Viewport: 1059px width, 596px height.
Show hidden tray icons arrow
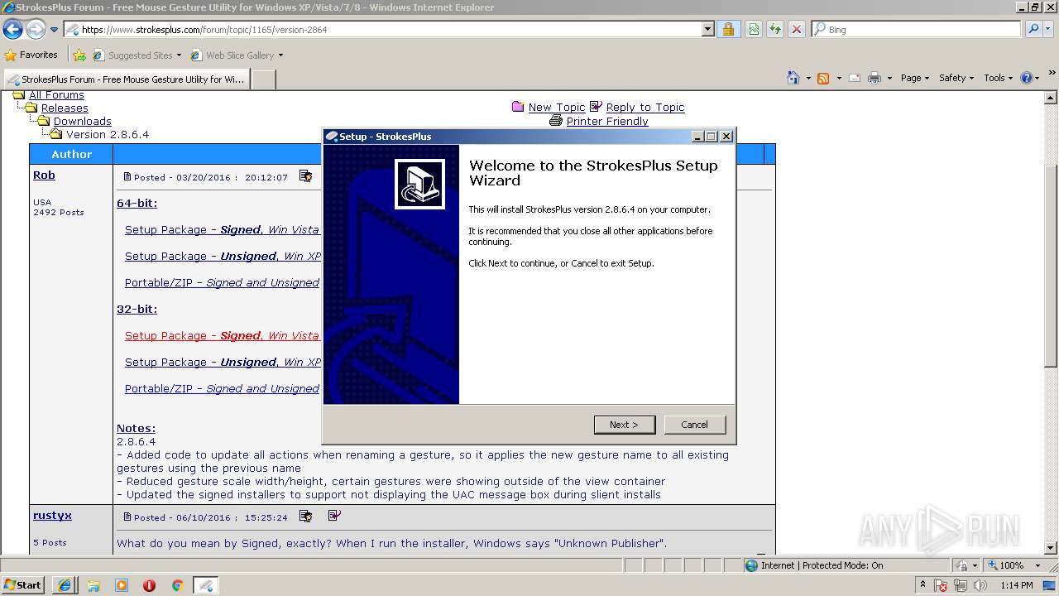923,585
